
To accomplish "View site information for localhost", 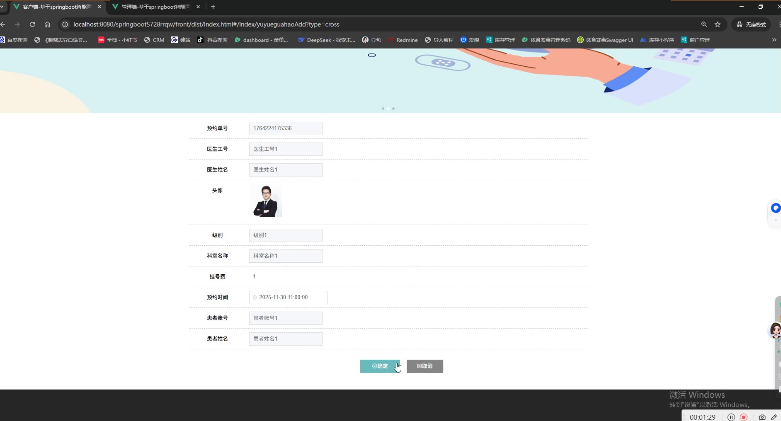I will pos(65,24).
